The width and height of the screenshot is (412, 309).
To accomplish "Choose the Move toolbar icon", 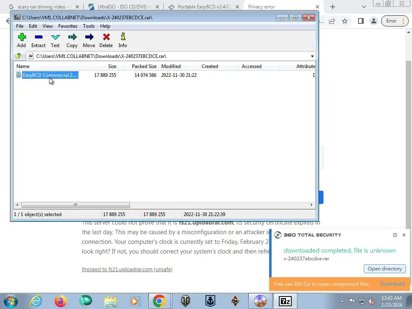I will (x=89, y=40).
